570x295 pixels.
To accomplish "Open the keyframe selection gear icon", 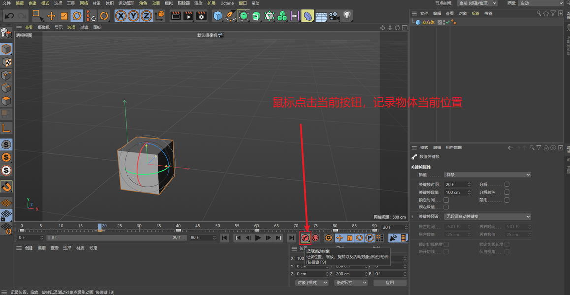I will 329,238.
